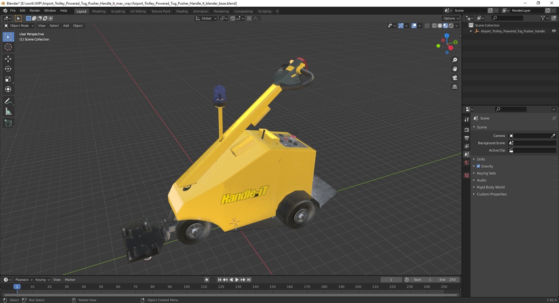Click the current frame field

click(x=391, y=280)
